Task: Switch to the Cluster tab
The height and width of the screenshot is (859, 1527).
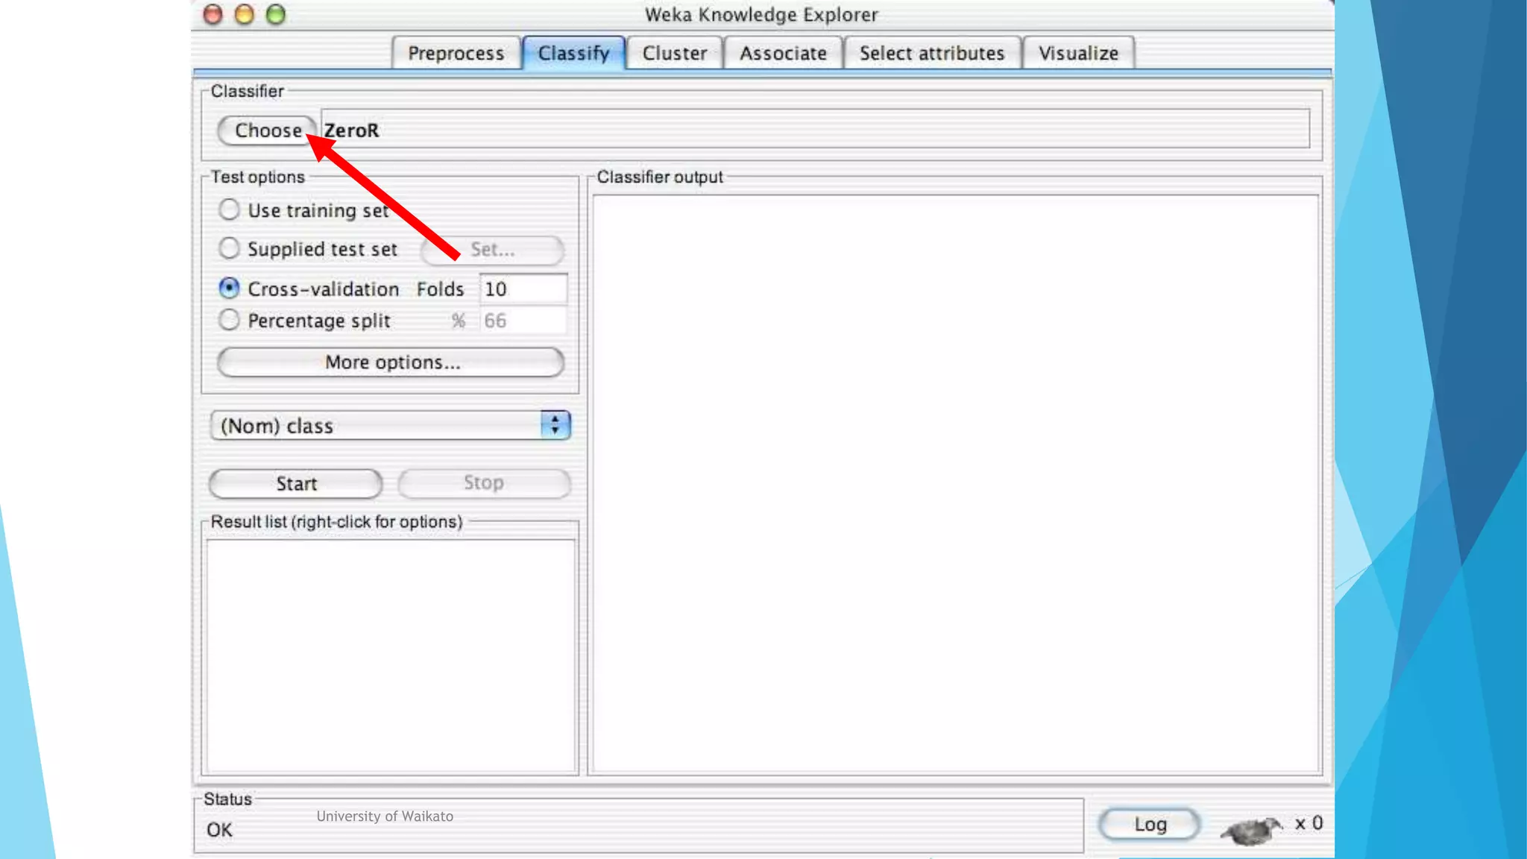Action: tap(674, 53)
